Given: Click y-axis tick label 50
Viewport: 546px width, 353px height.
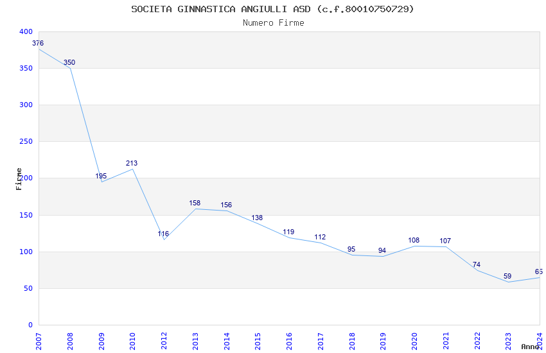Looking at the screenshot, I should [x=28, y=288].
